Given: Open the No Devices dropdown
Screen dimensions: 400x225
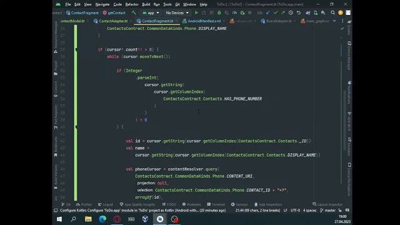Looking at the screenshot, I should pos(177,12).
